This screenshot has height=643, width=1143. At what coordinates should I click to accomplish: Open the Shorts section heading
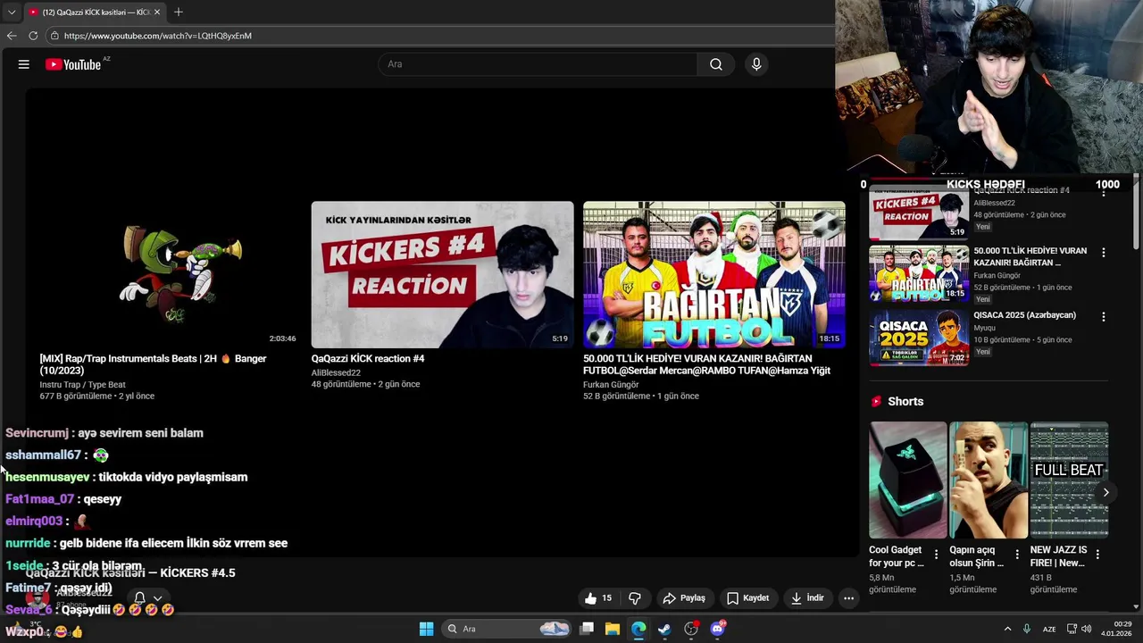coord(905,402)
